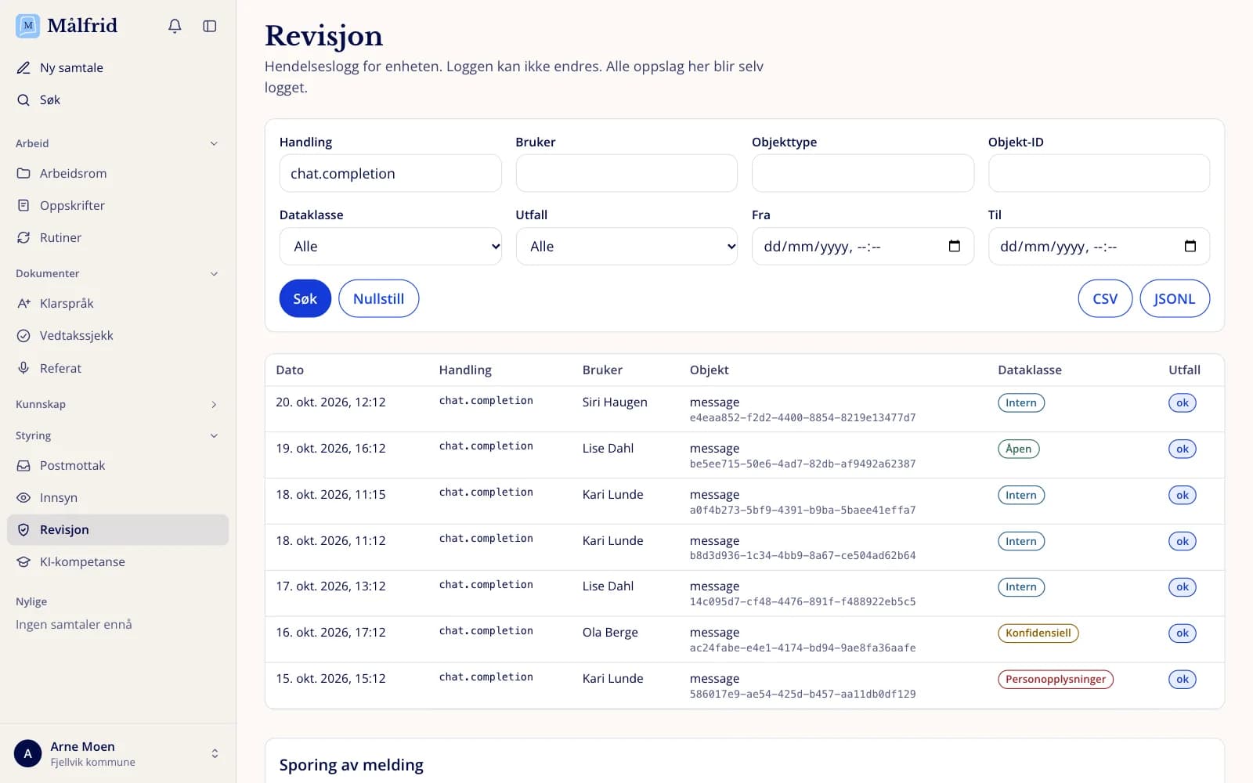Click Nullstill to reset filters
Viewport: 1253px width, 783px height.
pos(378,298)
